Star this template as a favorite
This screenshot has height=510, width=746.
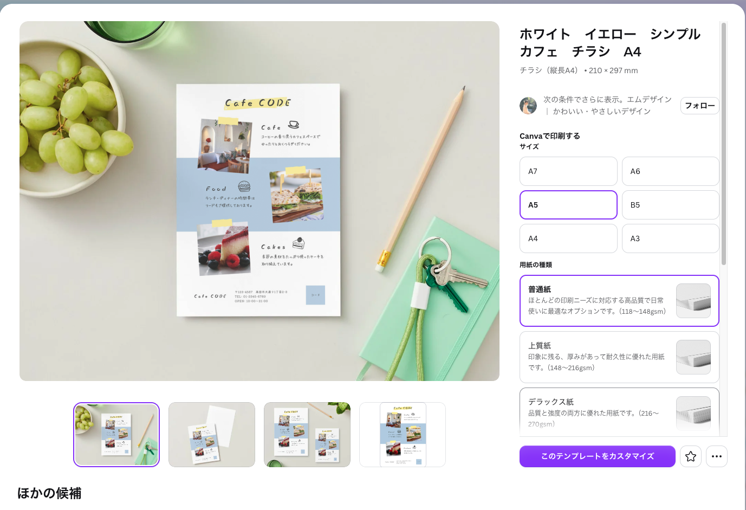(691, 456)
